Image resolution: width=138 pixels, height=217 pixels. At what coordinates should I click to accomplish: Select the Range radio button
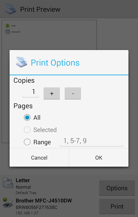(x=27, y=142)
